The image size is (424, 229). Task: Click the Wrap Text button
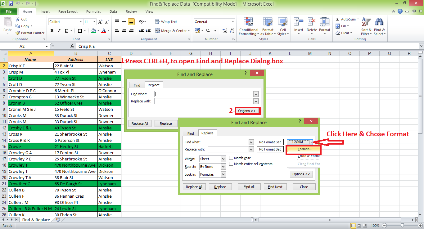coord(166,22)
